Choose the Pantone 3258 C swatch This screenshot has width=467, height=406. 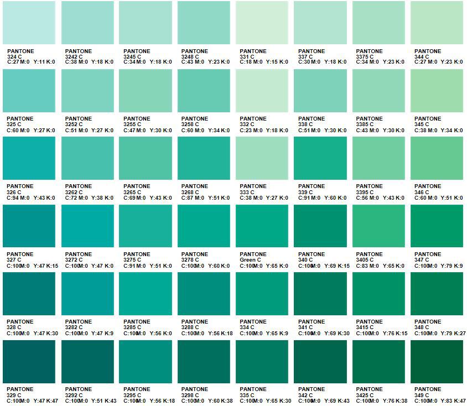coord(204,91)
